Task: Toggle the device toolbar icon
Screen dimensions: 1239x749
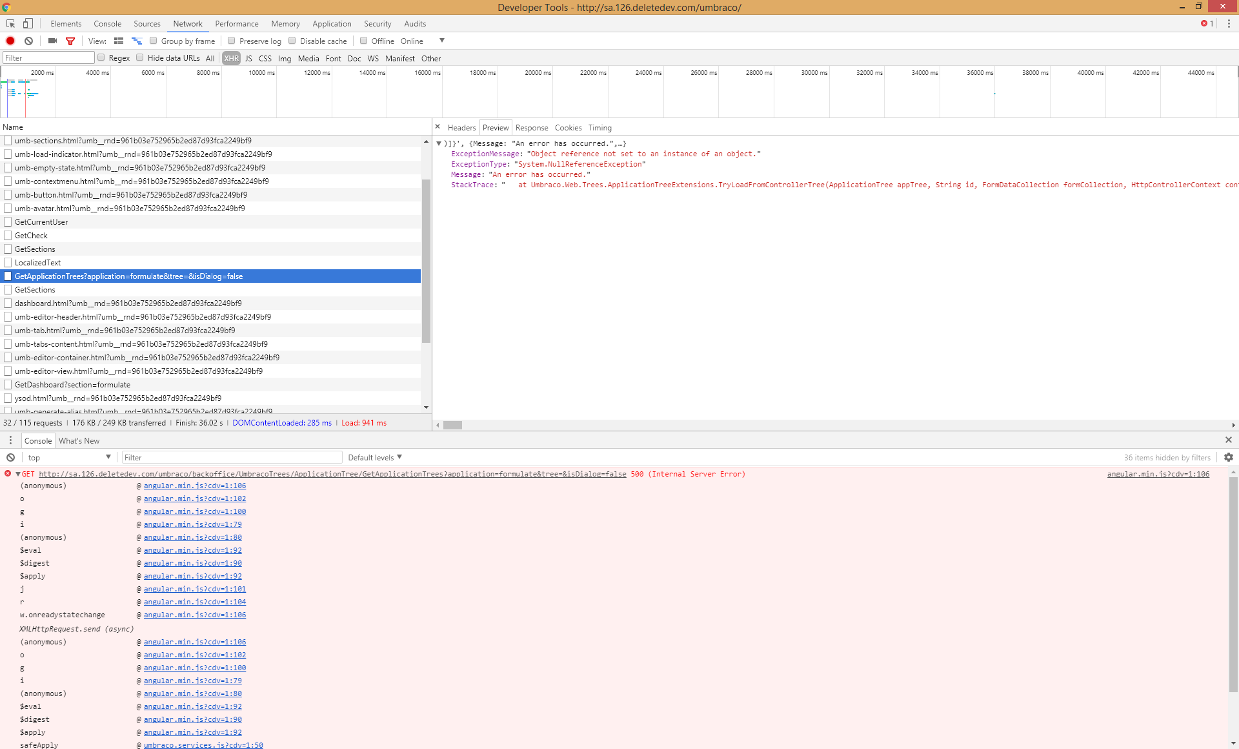Action: (x=28, y=24)
